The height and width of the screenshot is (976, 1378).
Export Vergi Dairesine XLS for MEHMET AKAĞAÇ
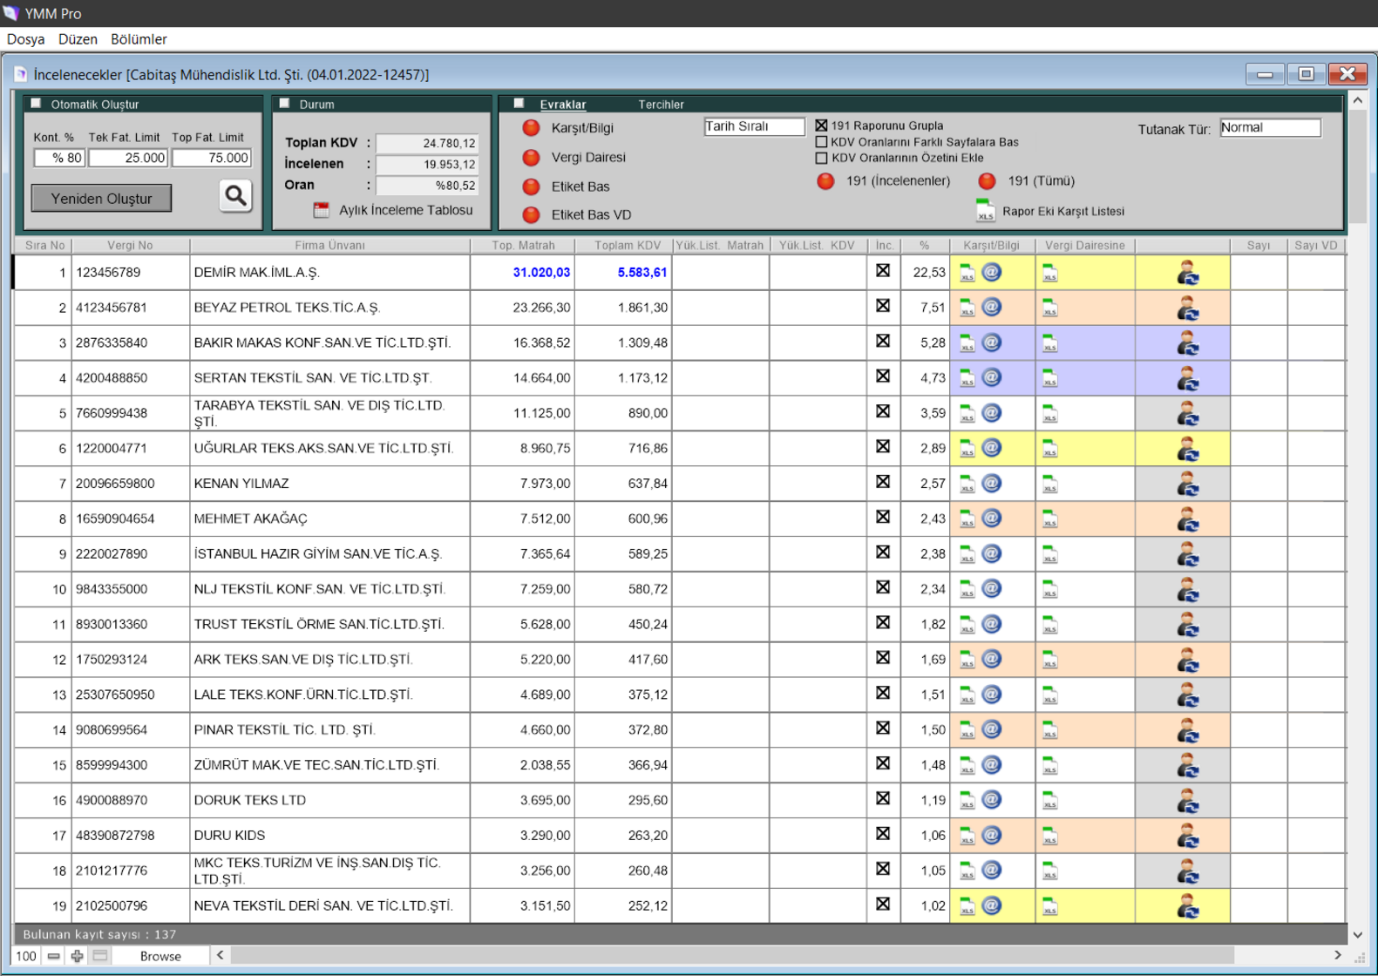[x=1049, y=519]
